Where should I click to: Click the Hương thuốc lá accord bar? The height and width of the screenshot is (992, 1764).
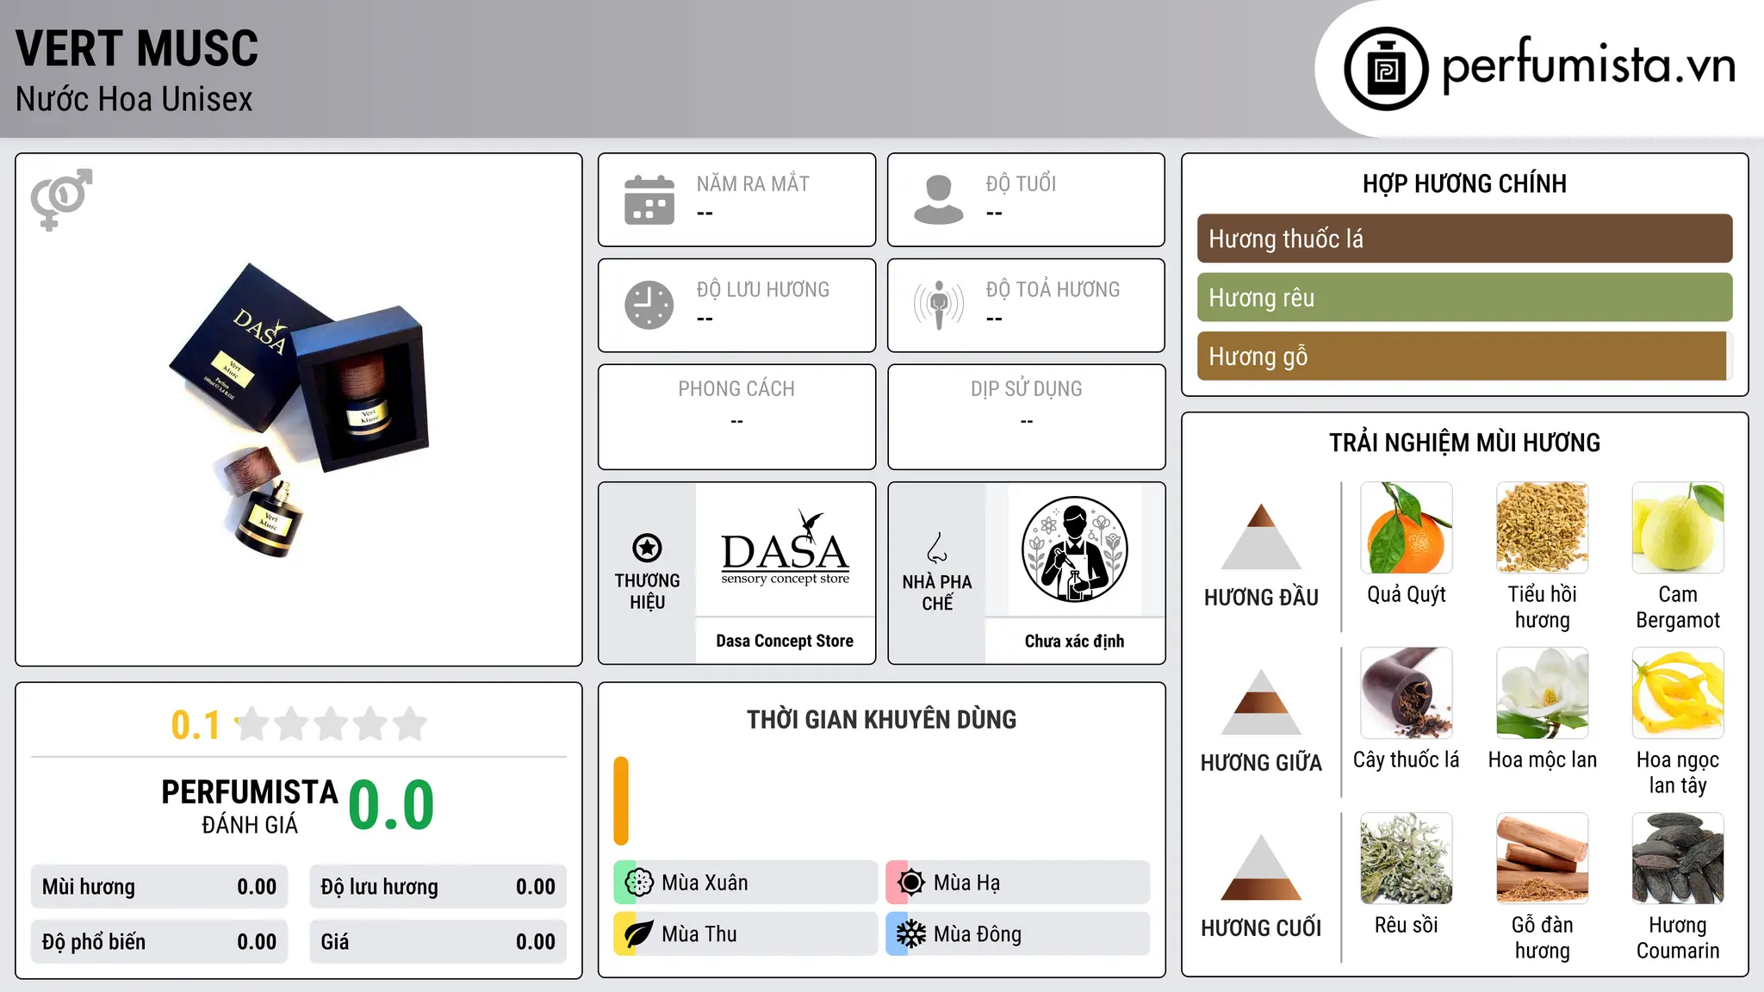1464,239
